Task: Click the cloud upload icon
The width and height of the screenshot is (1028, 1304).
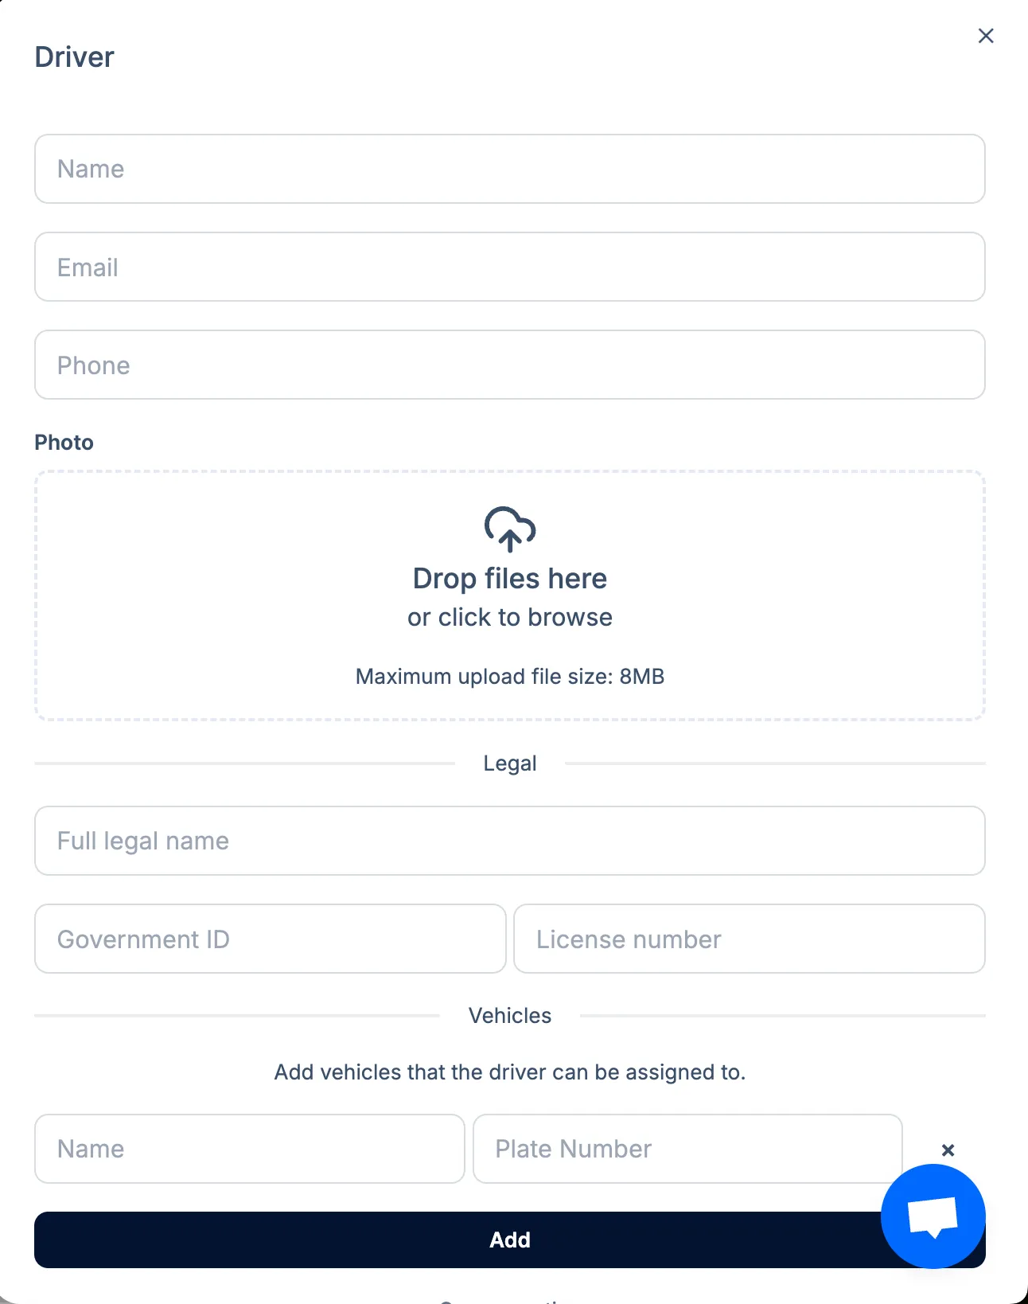Action: [509, 529]
